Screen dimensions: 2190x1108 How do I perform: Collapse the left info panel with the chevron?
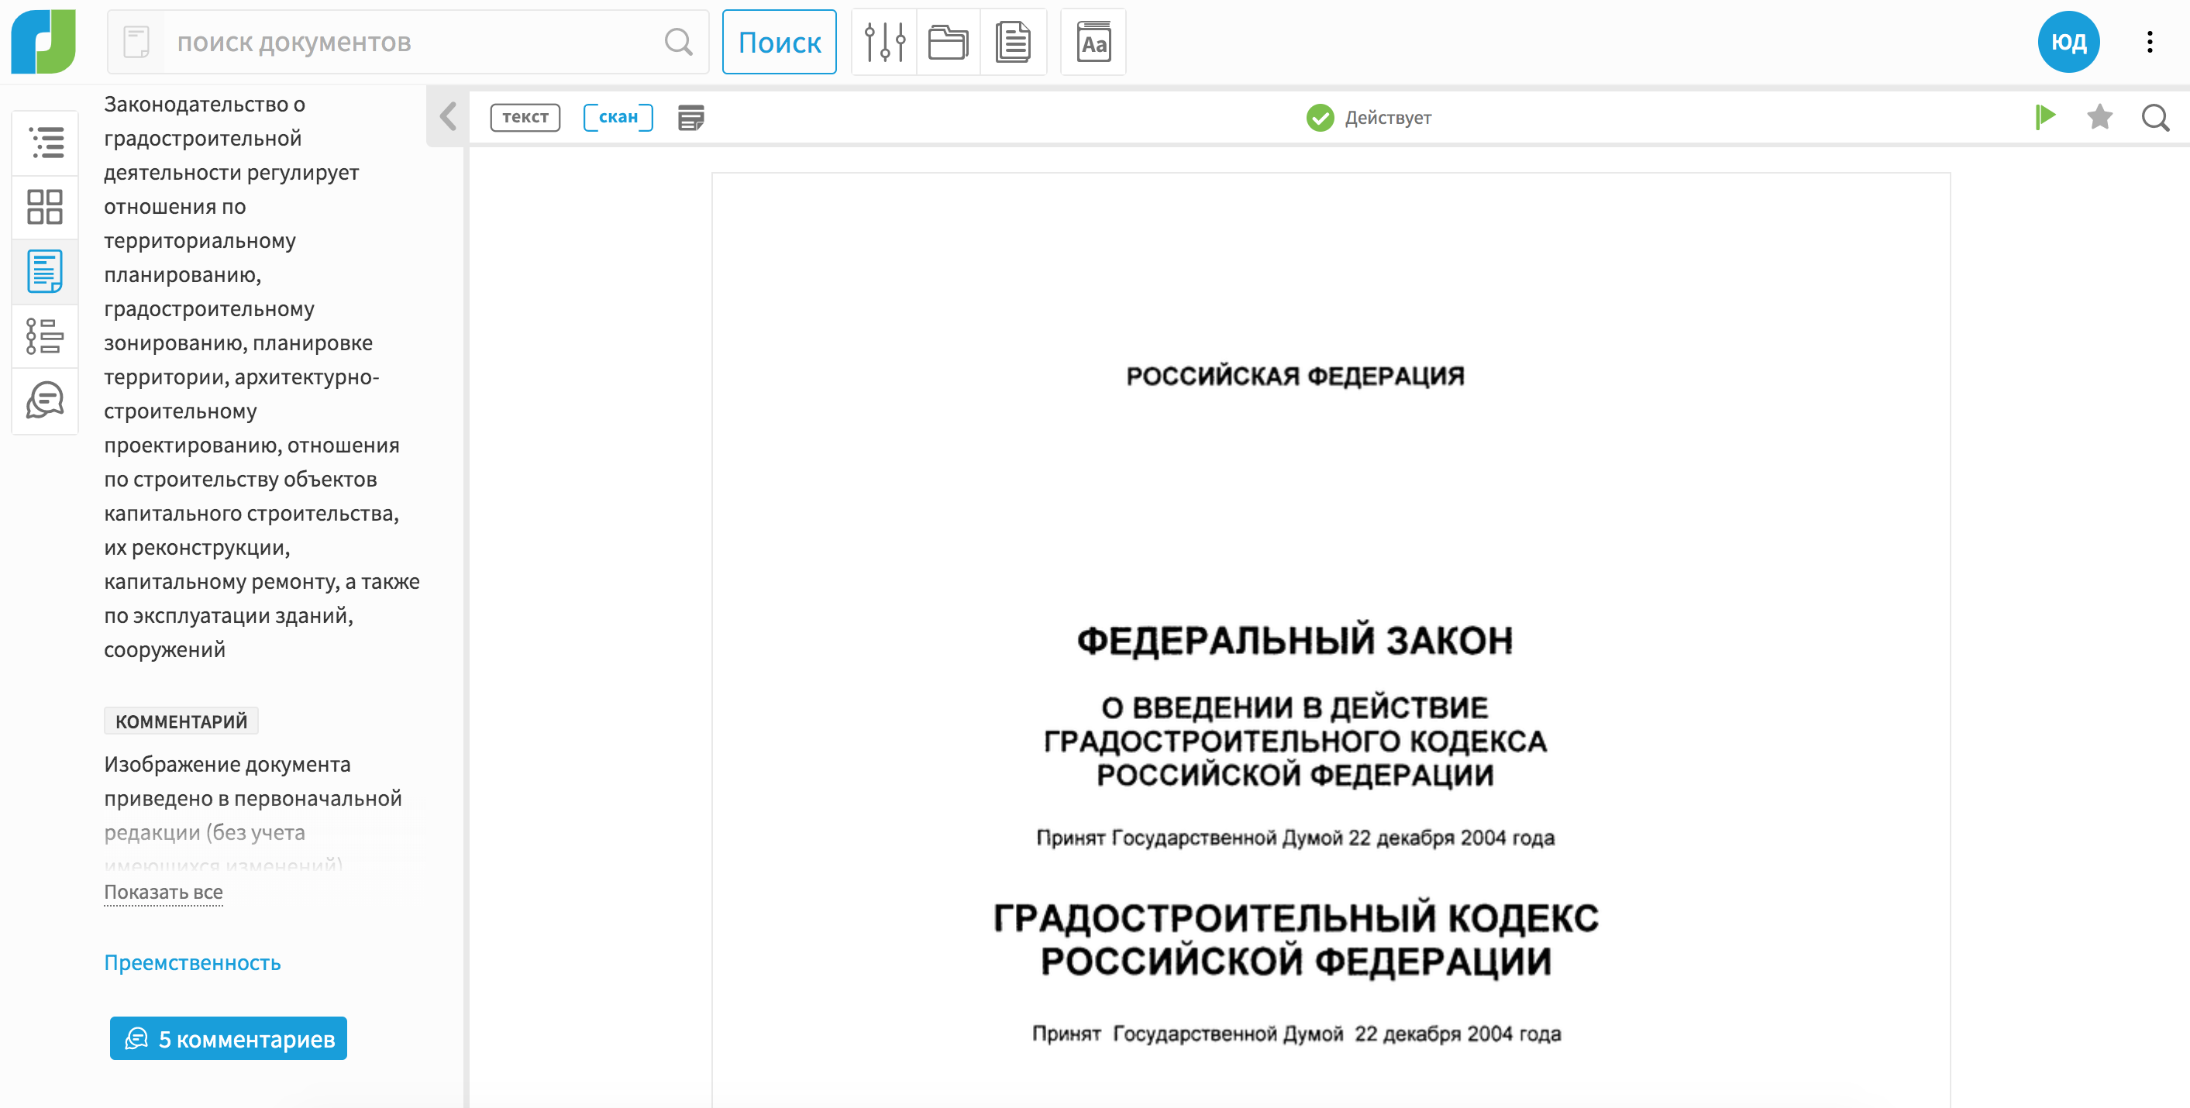pyautogui.click(x=446, y=116)
